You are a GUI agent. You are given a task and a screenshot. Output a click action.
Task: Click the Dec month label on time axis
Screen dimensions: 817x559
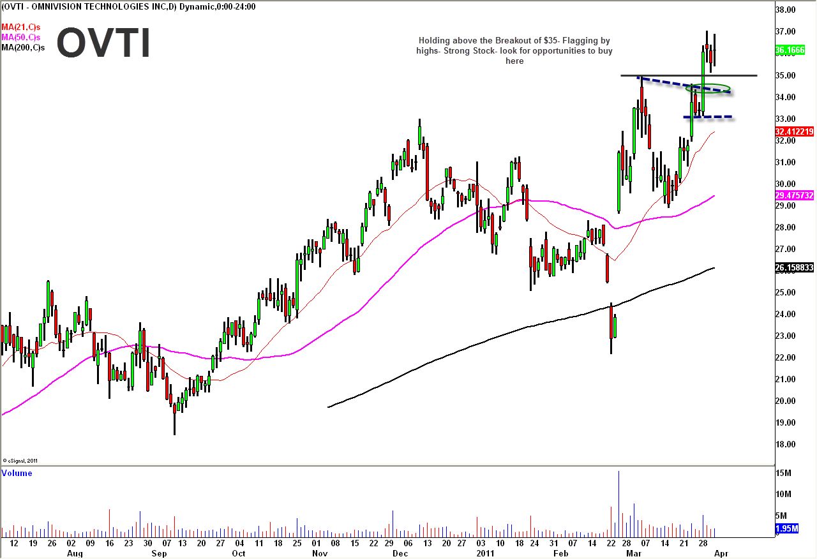400,553
